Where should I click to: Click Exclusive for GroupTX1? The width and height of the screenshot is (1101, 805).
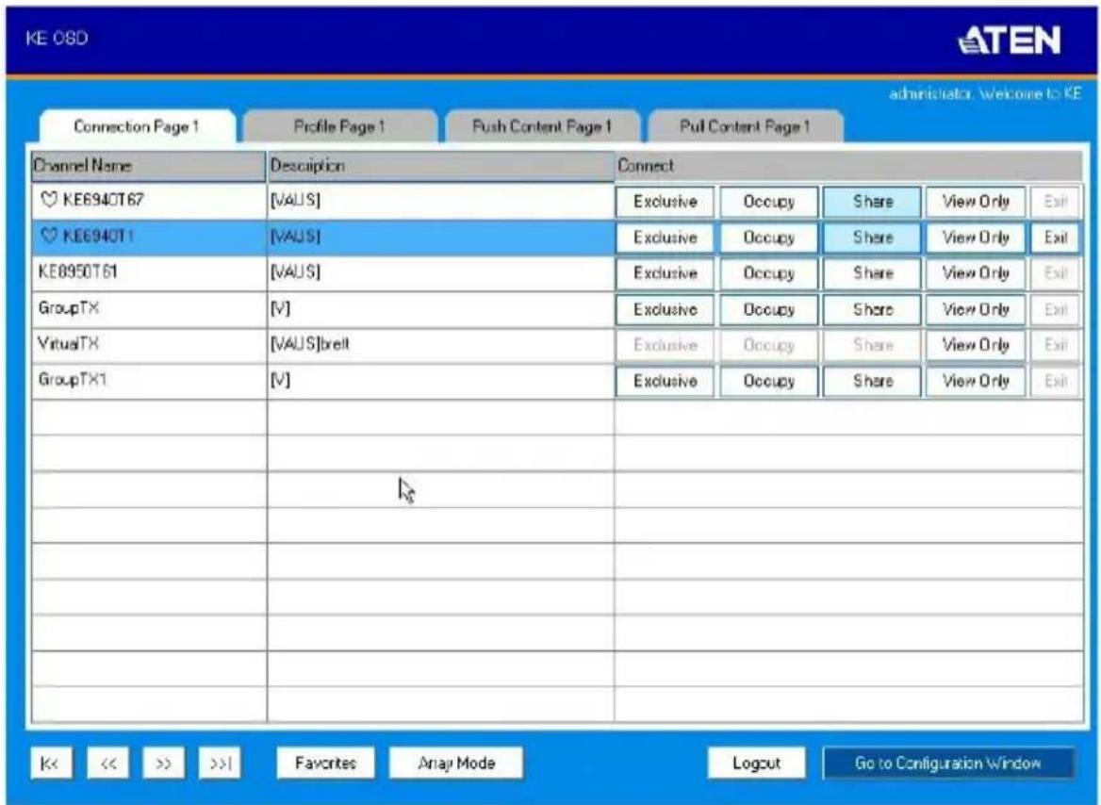(665, 382)
